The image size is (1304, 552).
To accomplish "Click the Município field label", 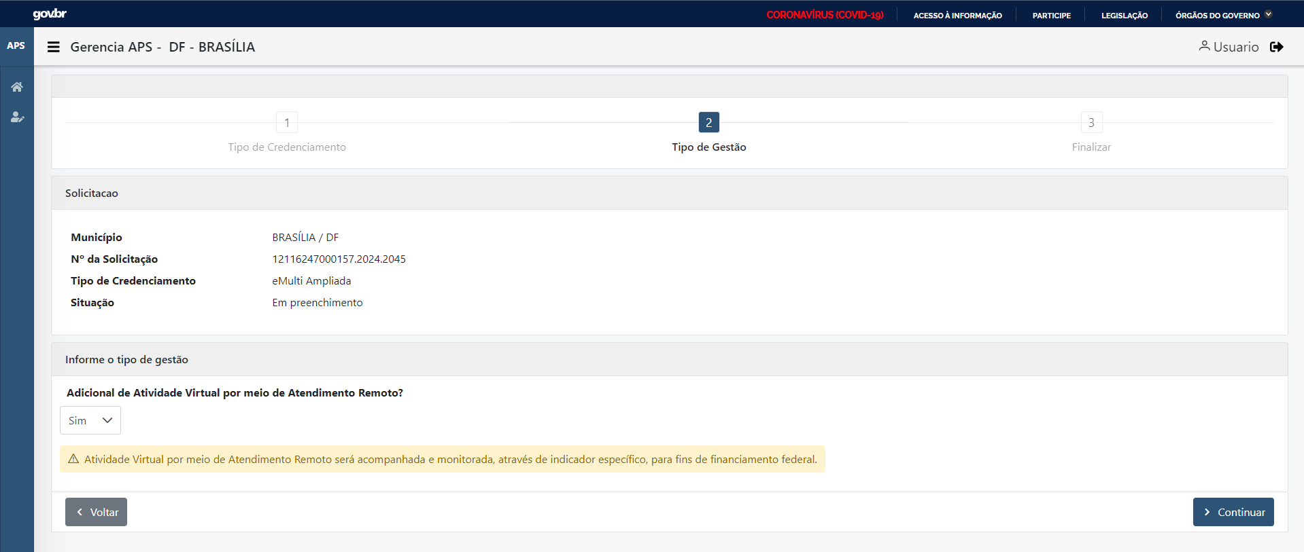I will tap(97, 237).
